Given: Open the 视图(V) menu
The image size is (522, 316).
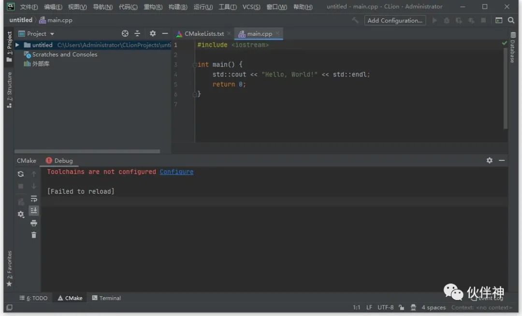Looking at the screenshot, I should [77, 7].
